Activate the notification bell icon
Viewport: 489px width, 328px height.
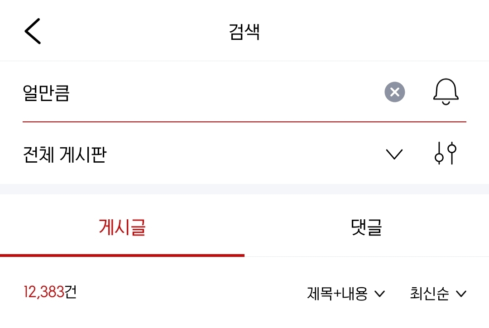coord(446,92)
